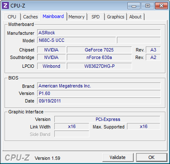Click the American Megatrends Inc. brand field
The width and height of the screenshot is (170, 164).
click(x=99, y=86)
